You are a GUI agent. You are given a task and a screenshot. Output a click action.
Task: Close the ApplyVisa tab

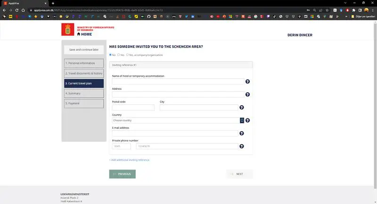pos(45,3)
